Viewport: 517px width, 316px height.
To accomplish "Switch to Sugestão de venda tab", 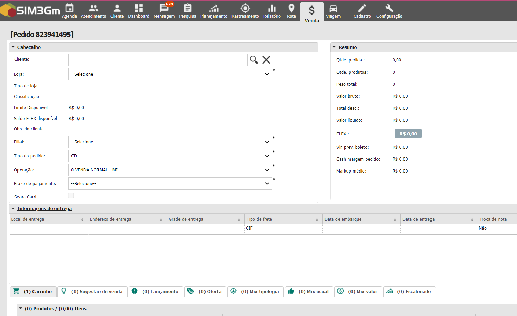I will click(x=92, y=291).
